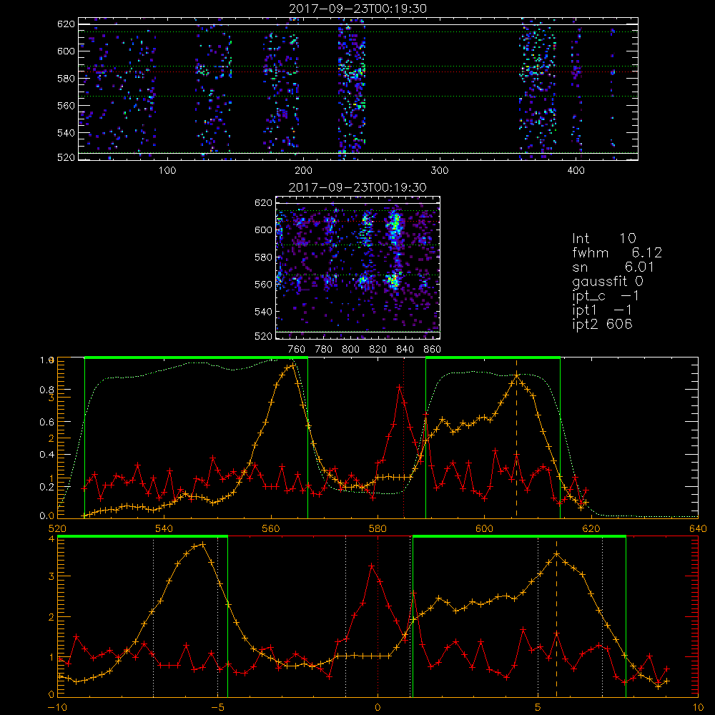Click x-axis label -5 of bottom plot
Viewport: 715px width, 715px height.
coord(217,708)
